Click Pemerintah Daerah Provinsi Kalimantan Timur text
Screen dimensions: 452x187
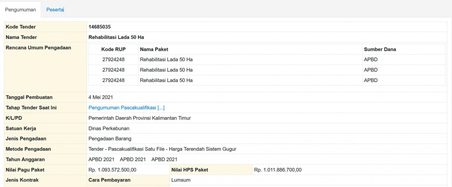tap(139, 118)
